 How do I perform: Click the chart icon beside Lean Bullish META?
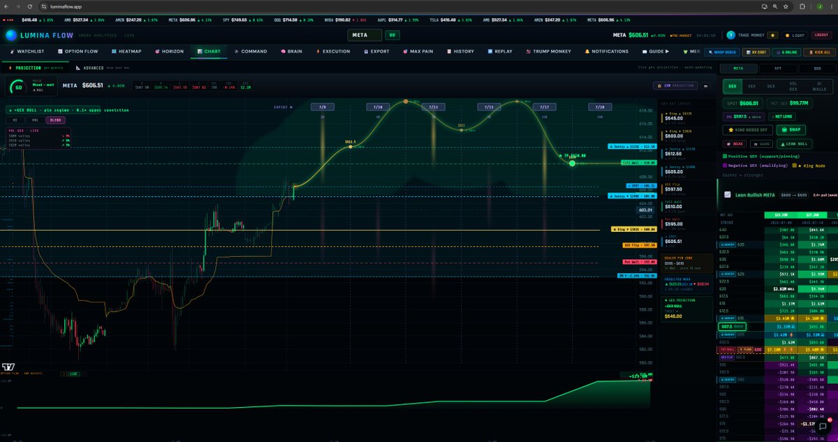click(727, 195)
